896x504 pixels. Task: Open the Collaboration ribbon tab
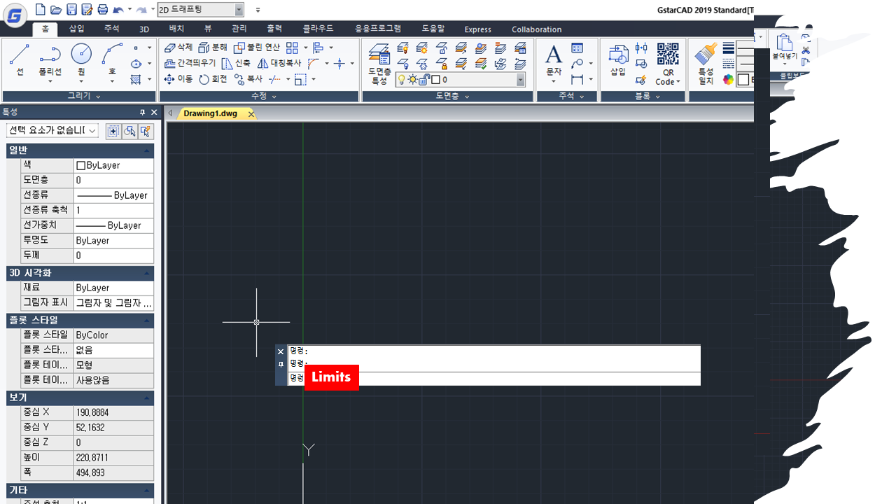click(537, 29)
